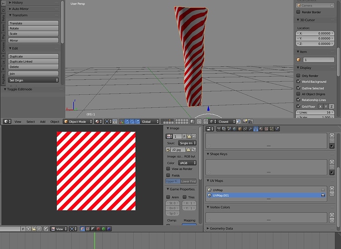The width and height of the screenshot is (341, 249).
Task: Show color and alpha channels in image editor
Action: (82, 229)
